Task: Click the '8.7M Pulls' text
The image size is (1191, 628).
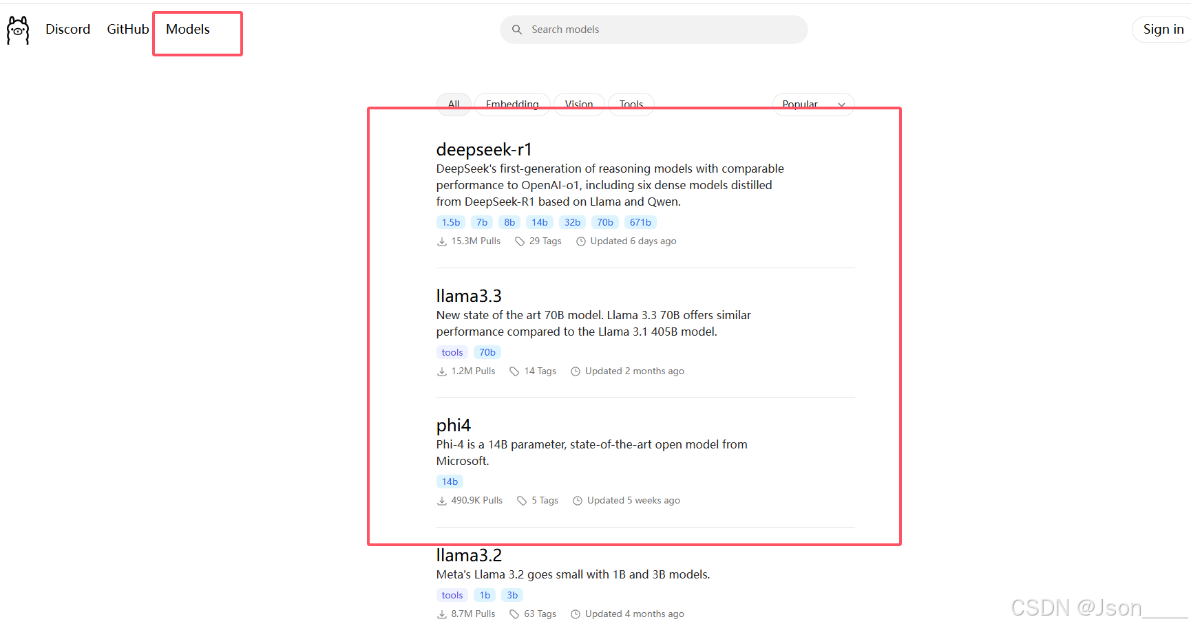Action: [473, 614]
